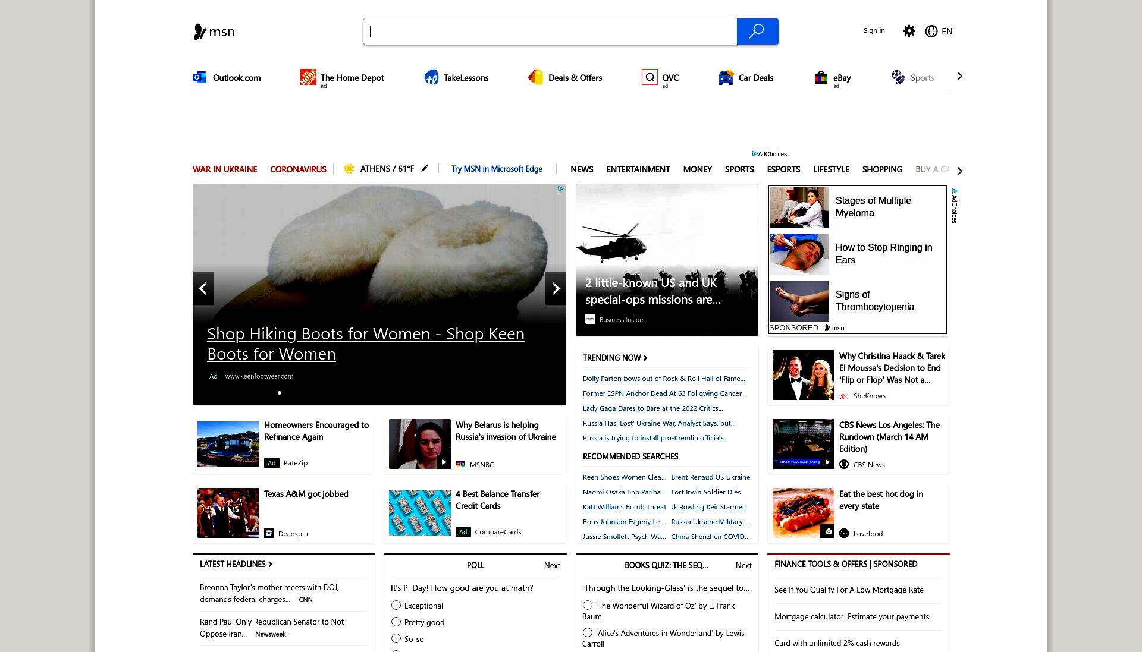Open Mortgage calculator finance link

pyautogui.click(x=852, y=616)
